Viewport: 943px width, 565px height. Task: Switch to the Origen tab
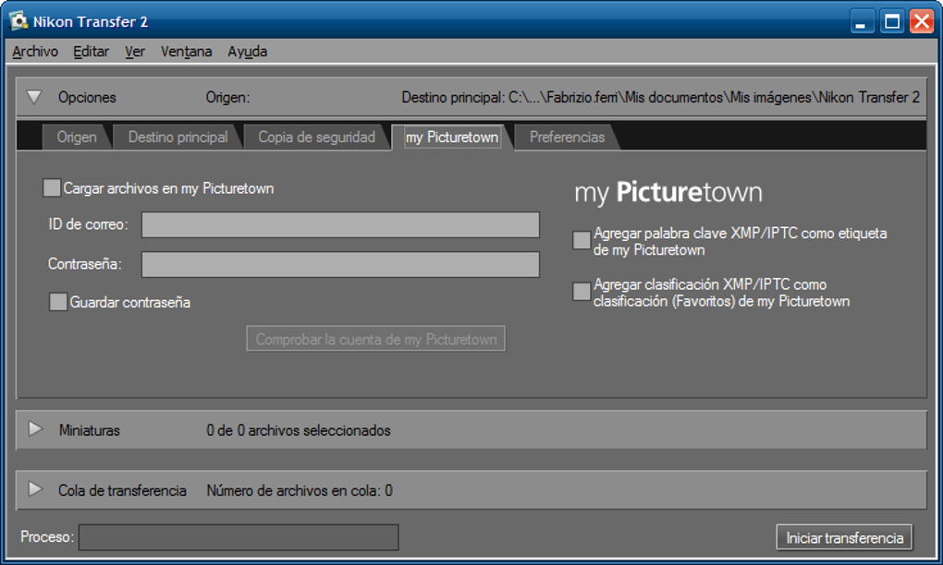[77, 137]
